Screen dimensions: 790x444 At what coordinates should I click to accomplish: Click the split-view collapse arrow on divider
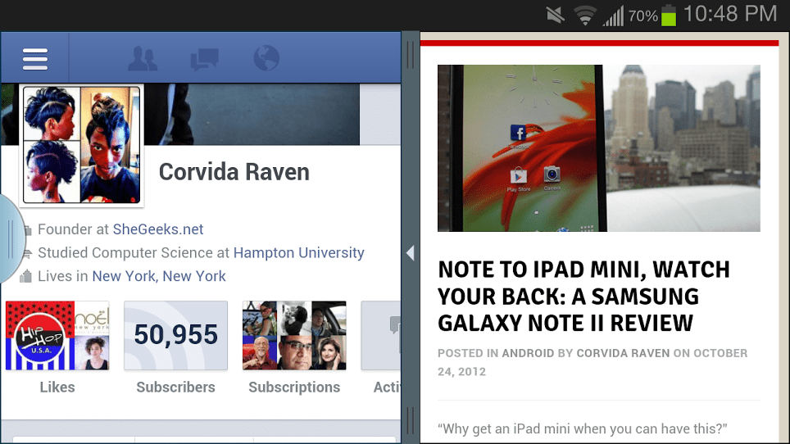point(411,253)
